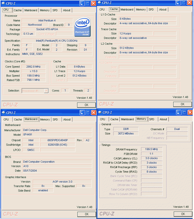Viewport: 194px width, 219px height.
Task: Open Mainboard tab in Cache window
Action: (127, 9)
